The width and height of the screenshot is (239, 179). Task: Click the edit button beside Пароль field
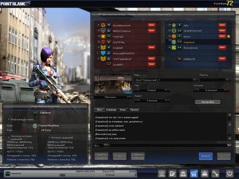227,80
